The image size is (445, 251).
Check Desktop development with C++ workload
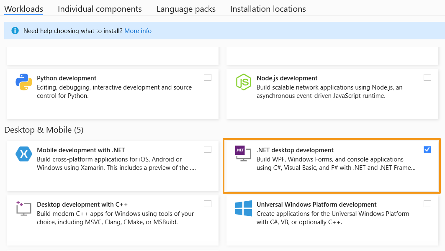point(208,204)
